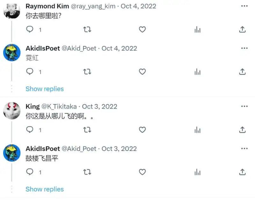Open the reply icon under King's tweet
The image size is (255, 203).
pos(29,130)
